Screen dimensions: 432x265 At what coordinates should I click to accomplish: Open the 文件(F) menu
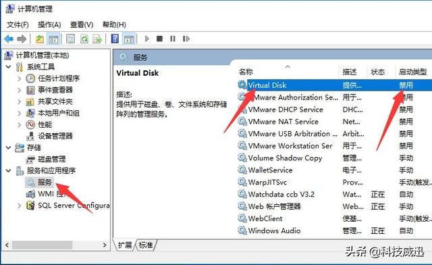pyautogui.click(x=18, y=25)
